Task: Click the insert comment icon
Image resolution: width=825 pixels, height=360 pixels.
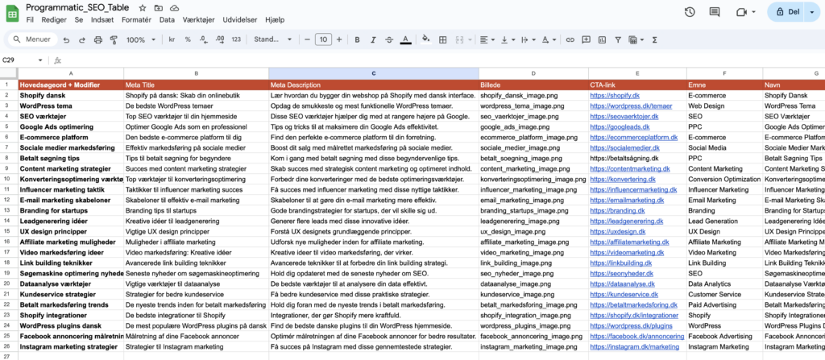Action: tap(586, 39)
